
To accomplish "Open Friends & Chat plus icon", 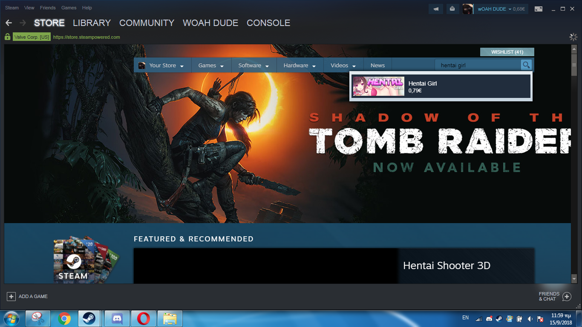I will click(x=567, y=296).
